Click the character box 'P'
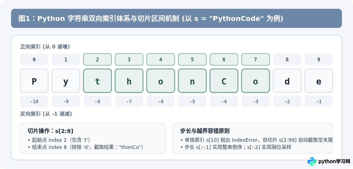The image size is (353, 169). (34, 81)
